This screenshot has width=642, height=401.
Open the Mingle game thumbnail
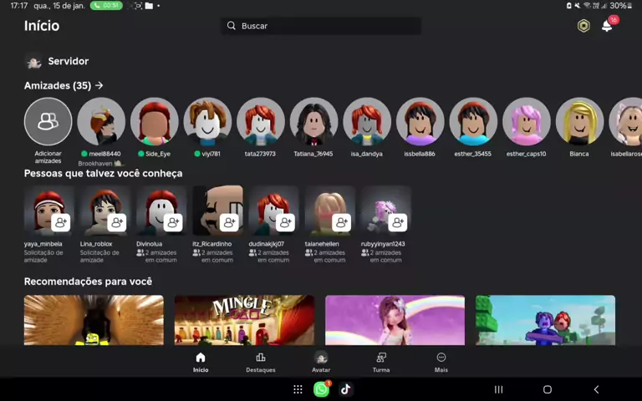(244, 319)
